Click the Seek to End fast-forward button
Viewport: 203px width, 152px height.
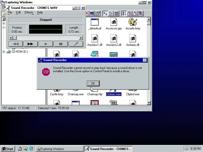(31, 44)
